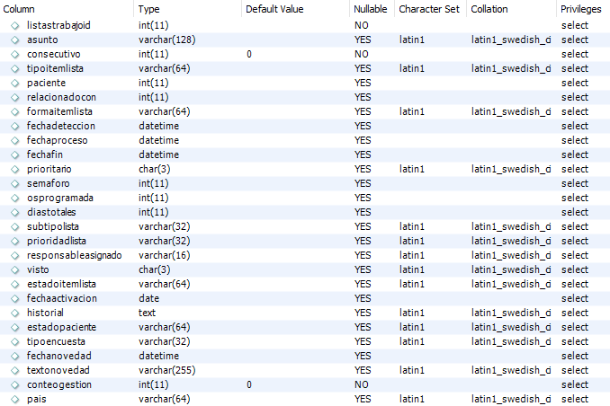Click the diamond icon for semaforo
The width and height of the screenshot is (610, 406).
14,184
